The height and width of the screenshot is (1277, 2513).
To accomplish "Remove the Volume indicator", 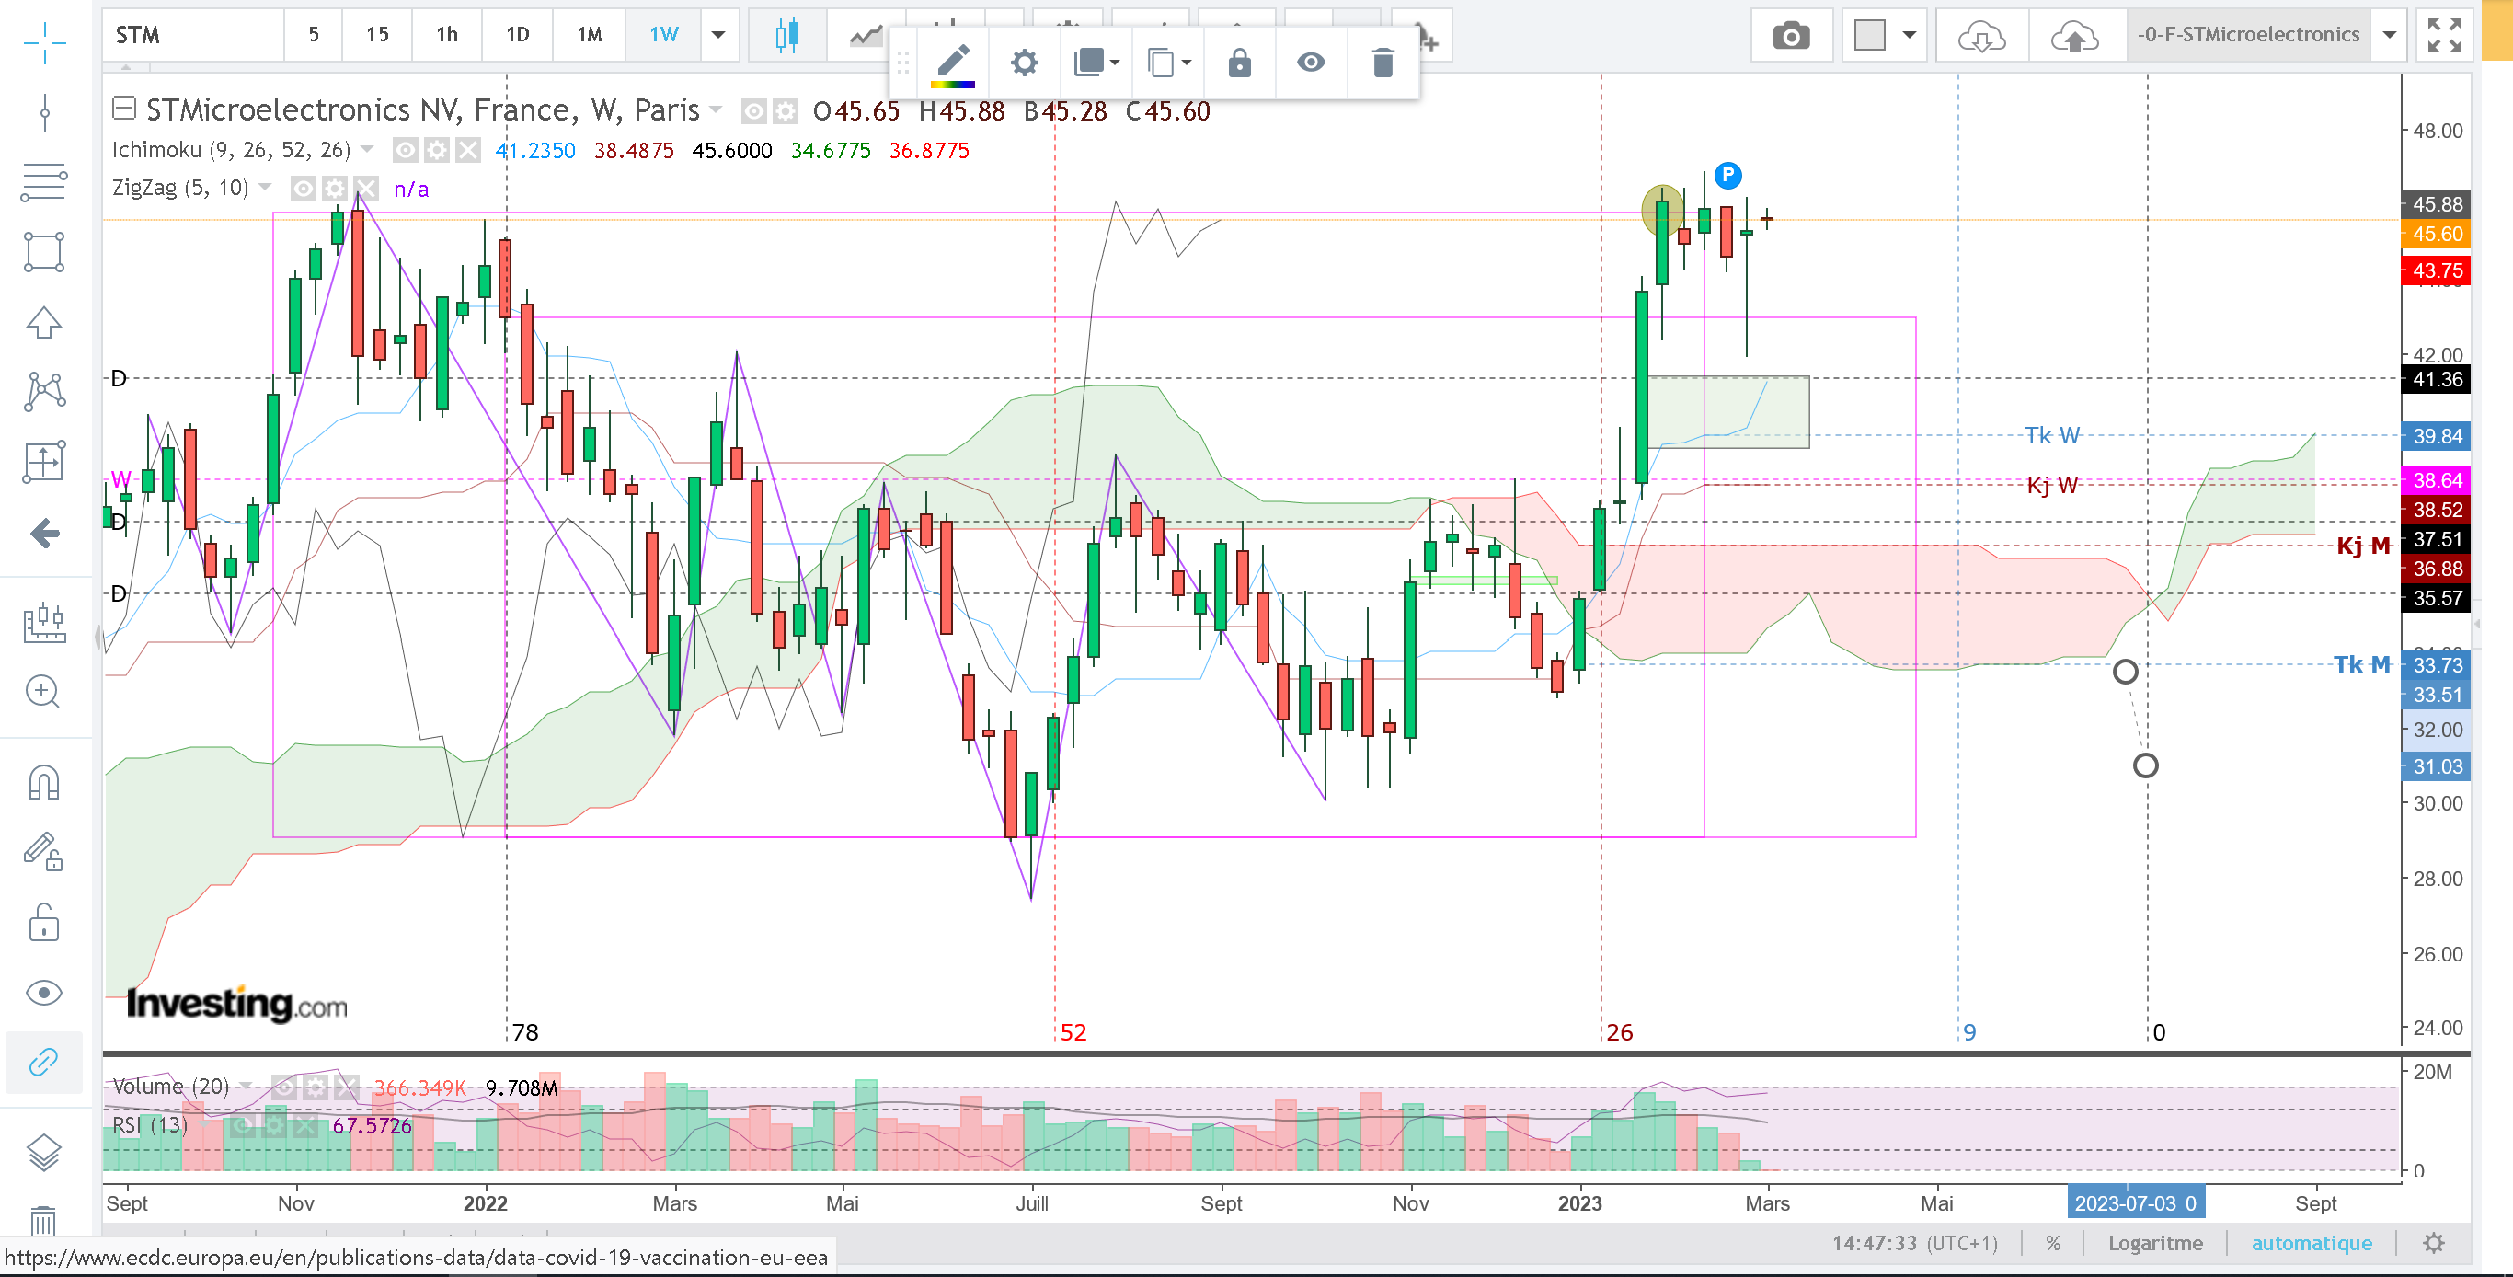I will (x=346, y=1087).
